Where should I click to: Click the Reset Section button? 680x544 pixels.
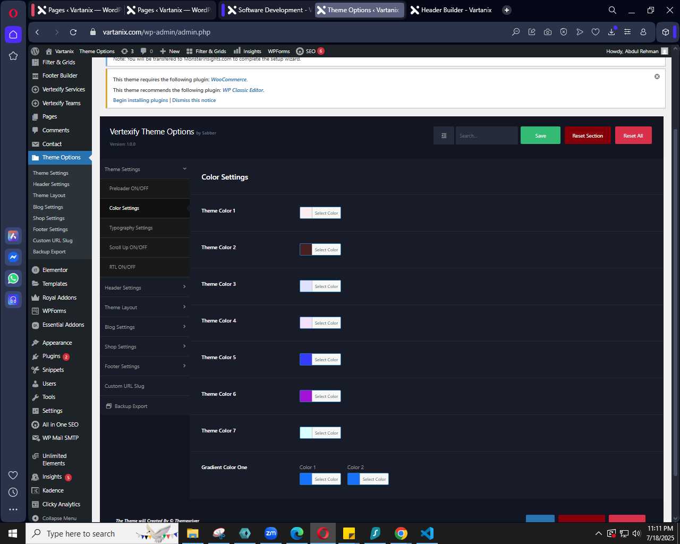[588, 135]
